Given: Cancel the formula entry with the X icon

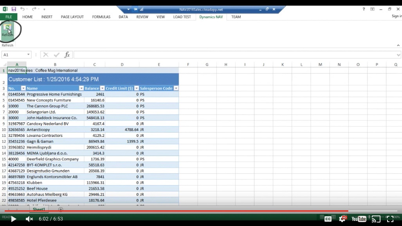Looking at the screenshot, I should coord(46,55).
